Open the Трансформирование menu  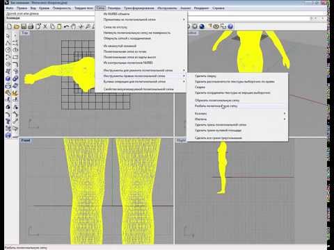point(139,8)
